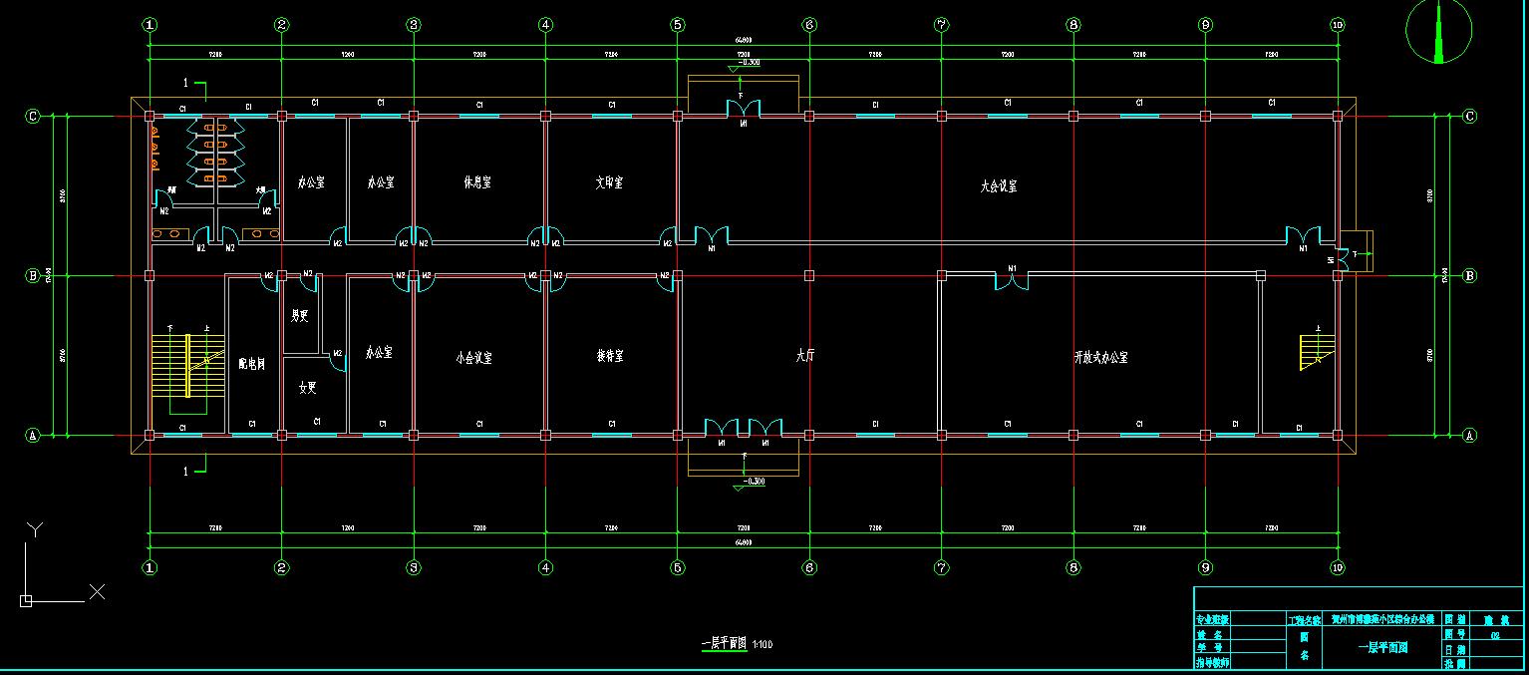Select the small yellow stair near 开放式办公室
1529x675 pixels.
point(1316,352)
